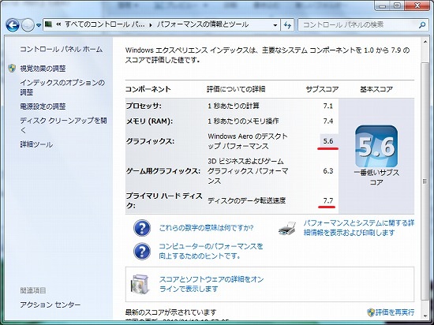Maximize the window
This screenshot has height=325, width=434.
pyautogui.click(x=397, y=6)
